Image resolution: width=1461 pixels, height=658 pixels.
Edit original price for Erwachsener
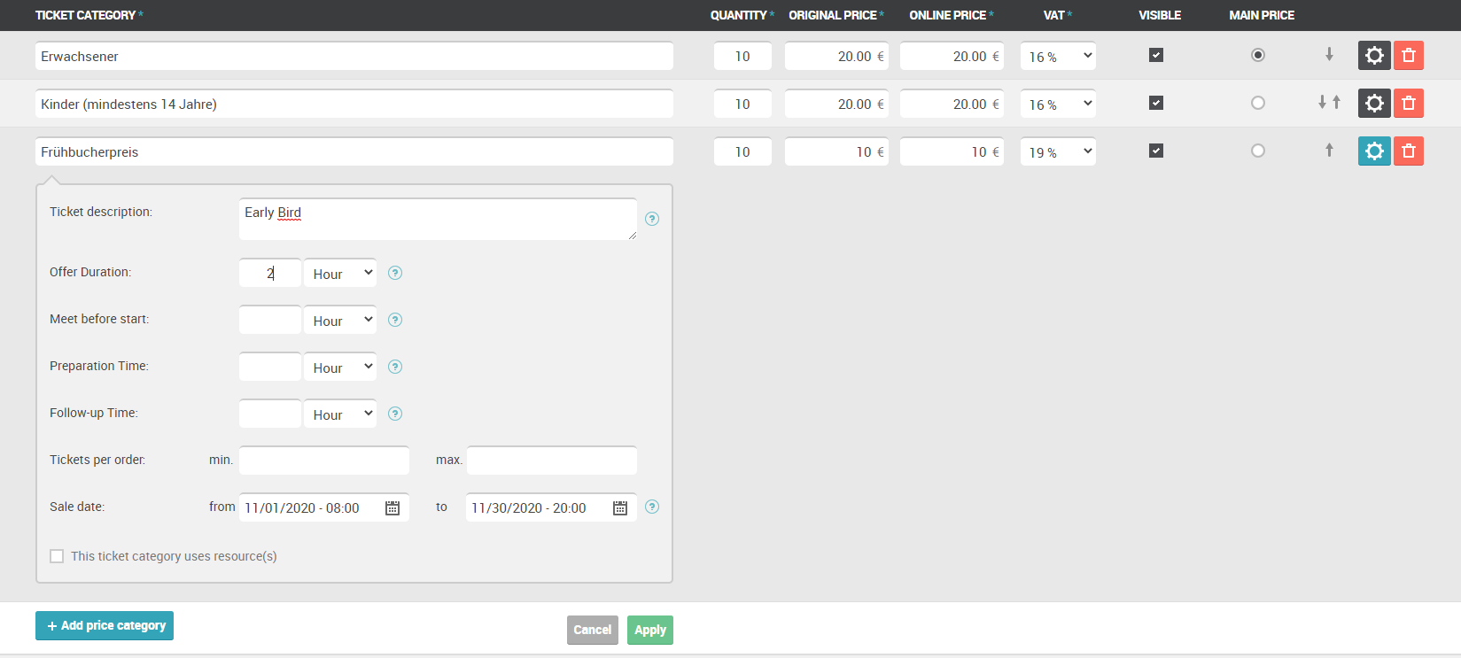tap(836, 56)
